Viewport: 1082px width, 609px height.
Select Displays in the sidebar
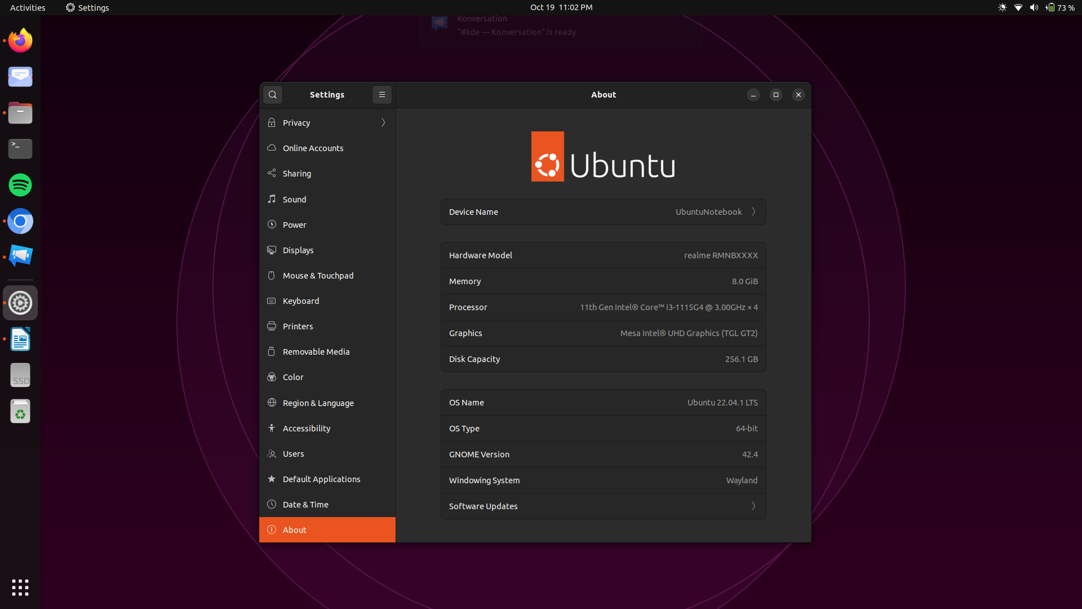coord(298,250)
